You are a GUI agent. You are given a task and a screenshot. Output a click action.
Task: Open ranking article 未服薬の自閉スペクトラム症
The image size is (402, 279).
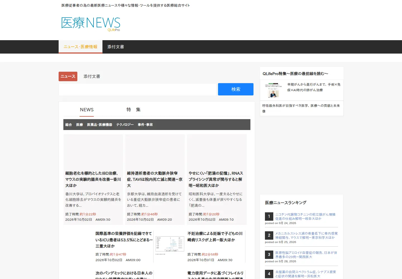pos(306,274)
